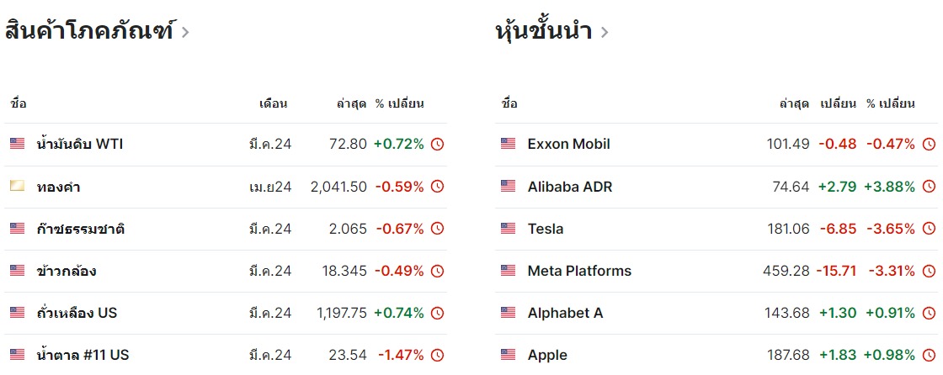Click the gold bar icon next to ทองคำ
Viewport: 943px width, 375px height.
click(x=17, y=187)
